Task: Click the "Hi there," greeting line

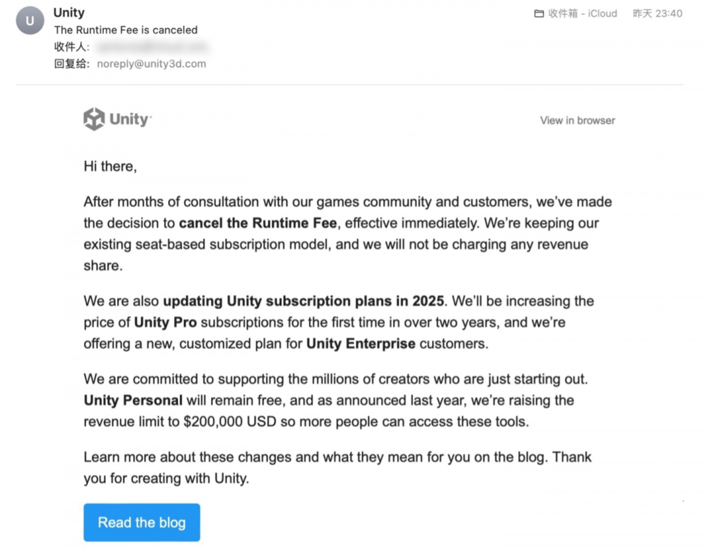Action: pyautogui.click(x=110, y=166)
